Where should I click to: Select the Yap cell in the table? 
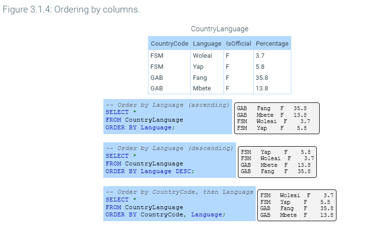click(x=198, y=67)
